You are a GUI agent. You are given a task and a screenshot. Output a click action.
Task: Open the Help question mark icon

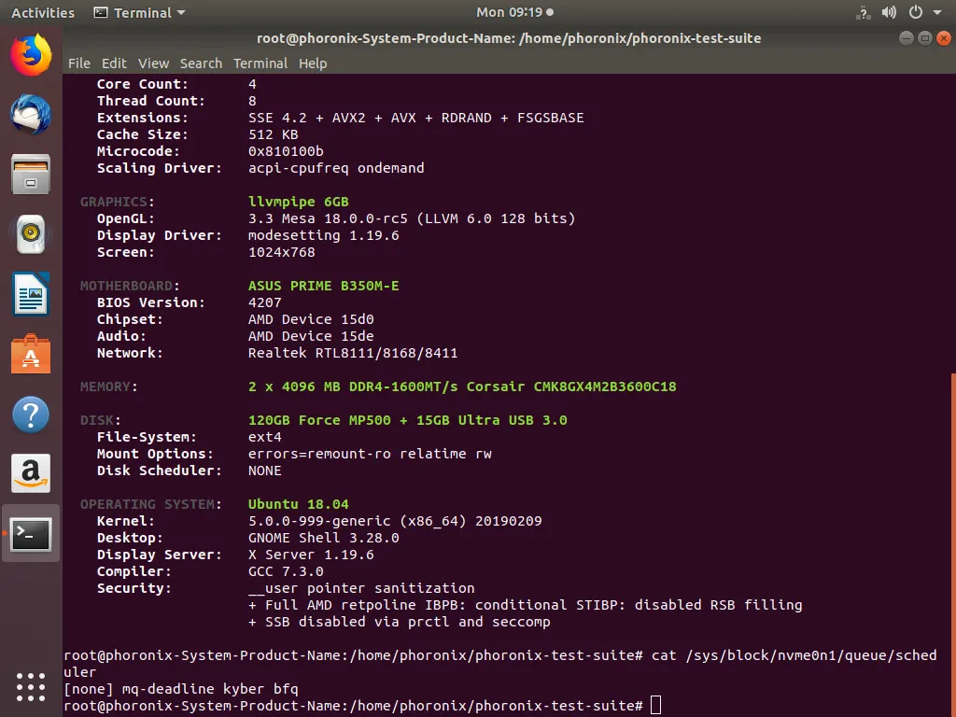click(x=31, y=415)
